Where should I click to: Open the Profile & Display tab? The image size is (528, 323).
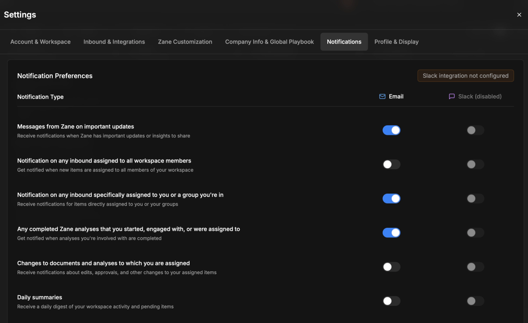(396, 42)
